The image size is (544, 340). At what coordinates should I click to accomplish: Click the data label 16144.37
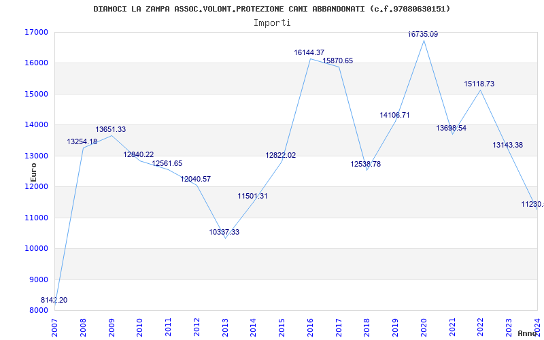[309, 52]
